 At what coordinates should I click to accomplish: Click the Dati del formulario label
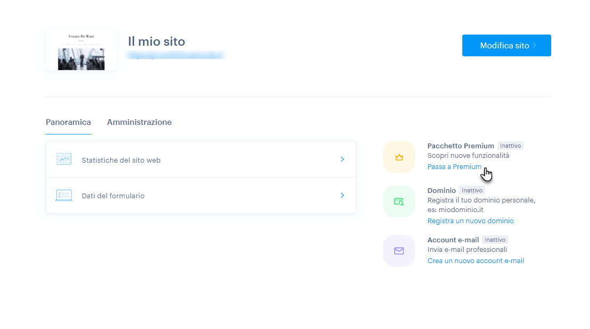[113, 196]
